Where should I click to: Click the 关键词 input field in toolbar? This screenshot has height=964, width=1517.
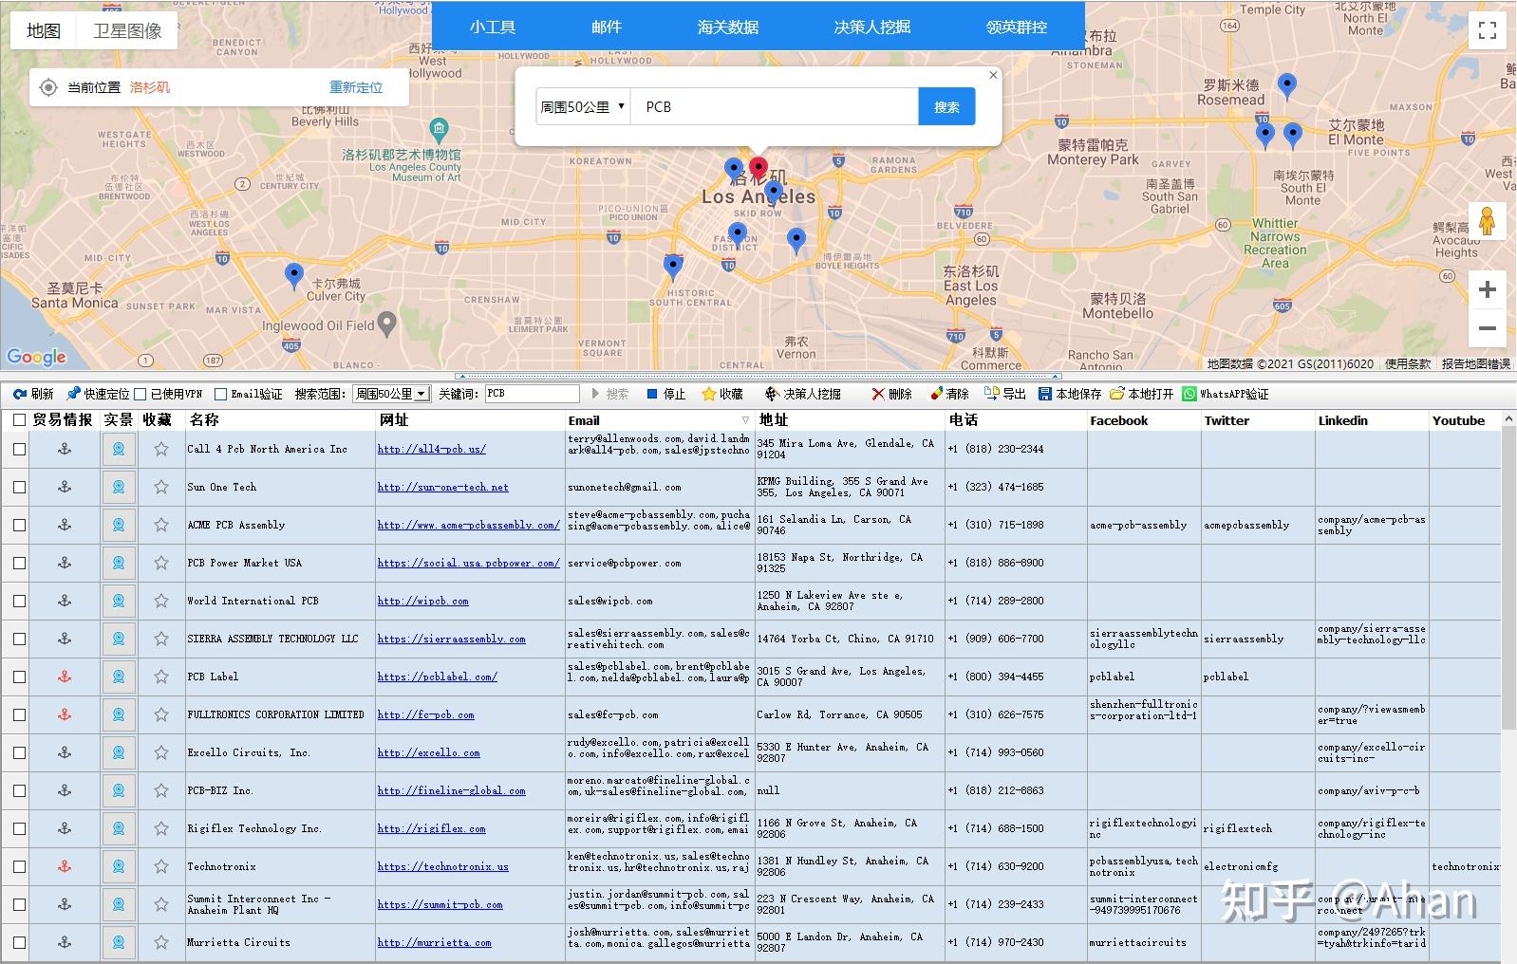532,394
